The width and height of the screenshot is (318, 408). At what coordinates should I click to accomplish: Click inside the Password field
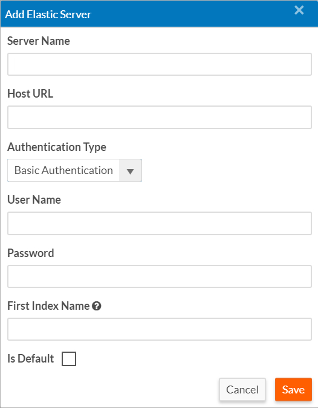pyautogui.click(x=160, y=276)
